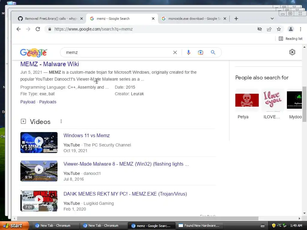Click the network connection tray icon
Viewport: 307px width, 230px height.
279,226
